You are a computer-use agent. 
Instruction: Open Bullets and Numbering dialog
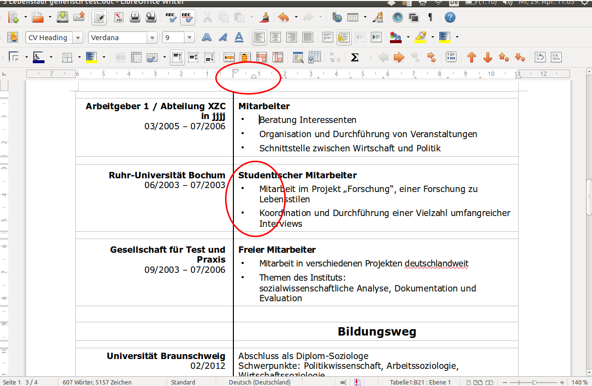556,57
